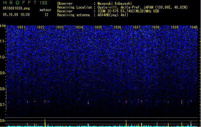Click observer name Masayuki Kobayashi
Image resolution: width=201 pixels, height=127 pixels.
pos(115,3)
